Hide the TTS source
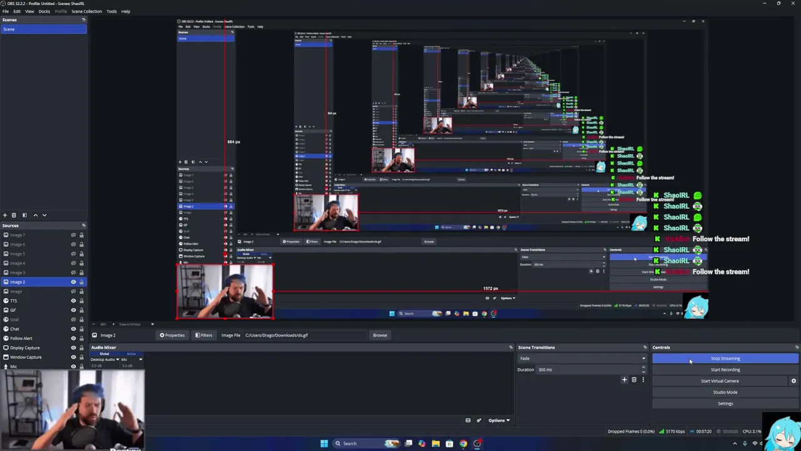This screenshot has height=451, width=801. (73, 301)
